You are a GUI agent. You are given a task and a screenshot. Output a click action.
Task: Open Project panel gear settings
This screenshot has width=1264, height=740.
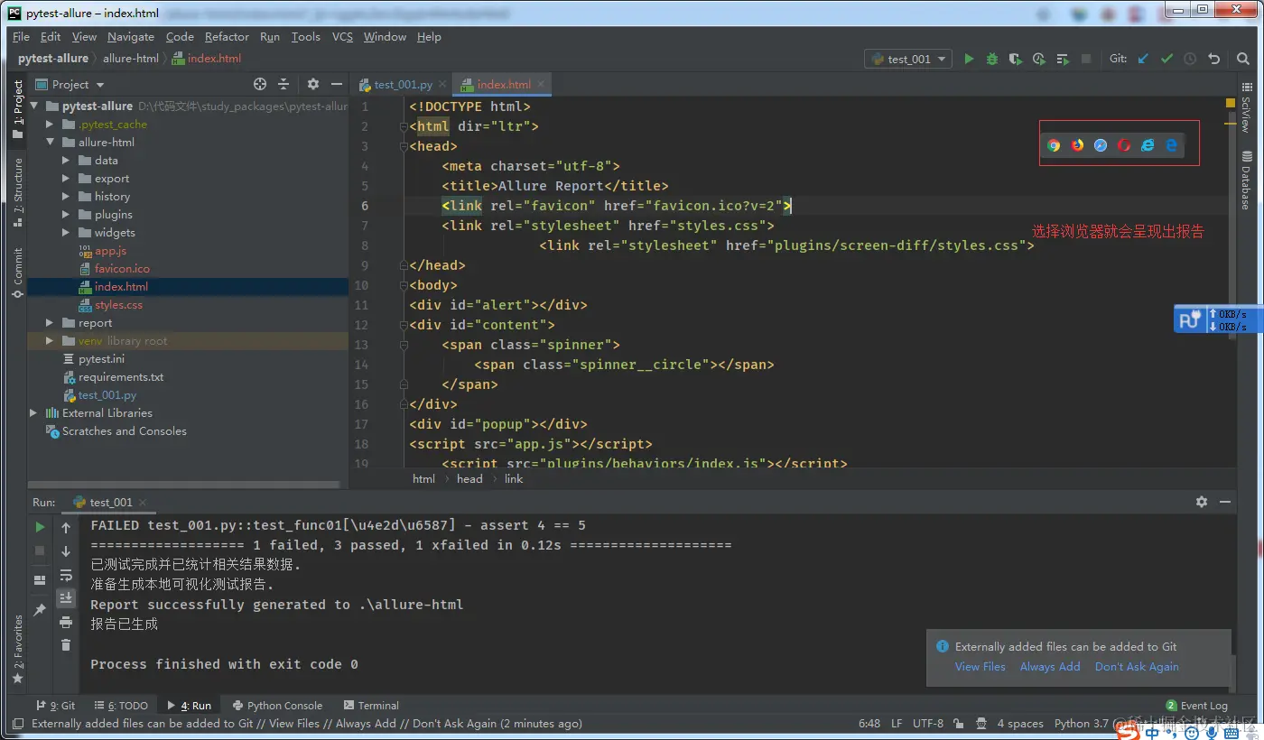[x=313, y=84]
